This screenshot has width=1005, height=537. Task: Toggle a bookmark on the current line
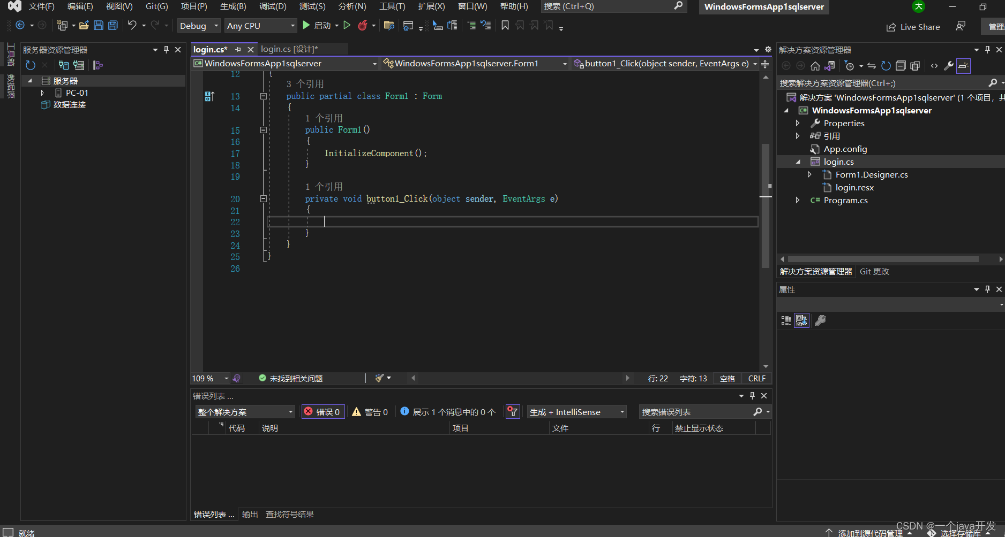click(504, 25)
